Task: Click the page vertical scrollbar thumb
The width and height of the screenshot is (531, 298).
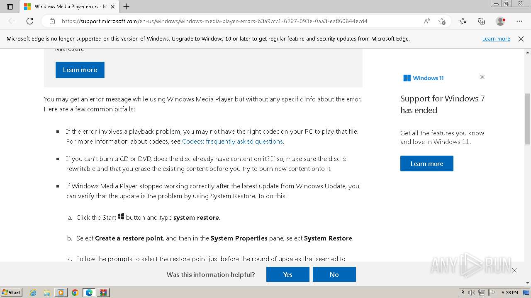Action: pos(528,119)
